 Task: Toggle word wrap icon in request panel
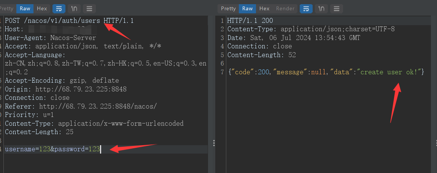pos(59,9)
